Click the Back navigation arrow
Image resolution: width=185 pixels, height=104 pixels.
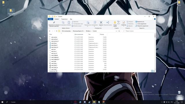pyautogui.click(x=50, y=31)
